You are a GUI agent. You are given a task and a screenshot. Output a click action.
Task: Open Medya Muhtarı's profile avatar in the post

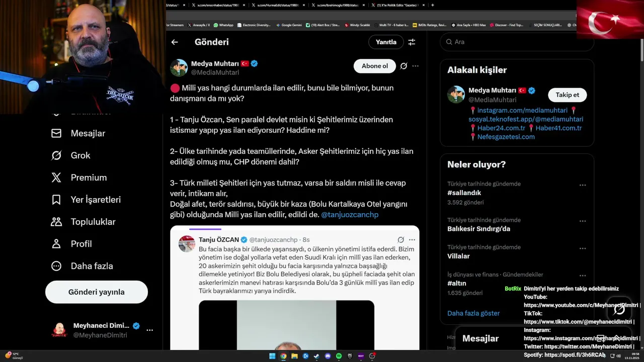179,67
